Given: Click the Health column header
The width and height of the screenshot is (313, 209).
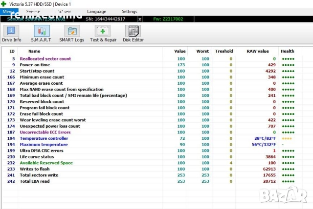Looking at the screenshot, I should click(287, 51).
